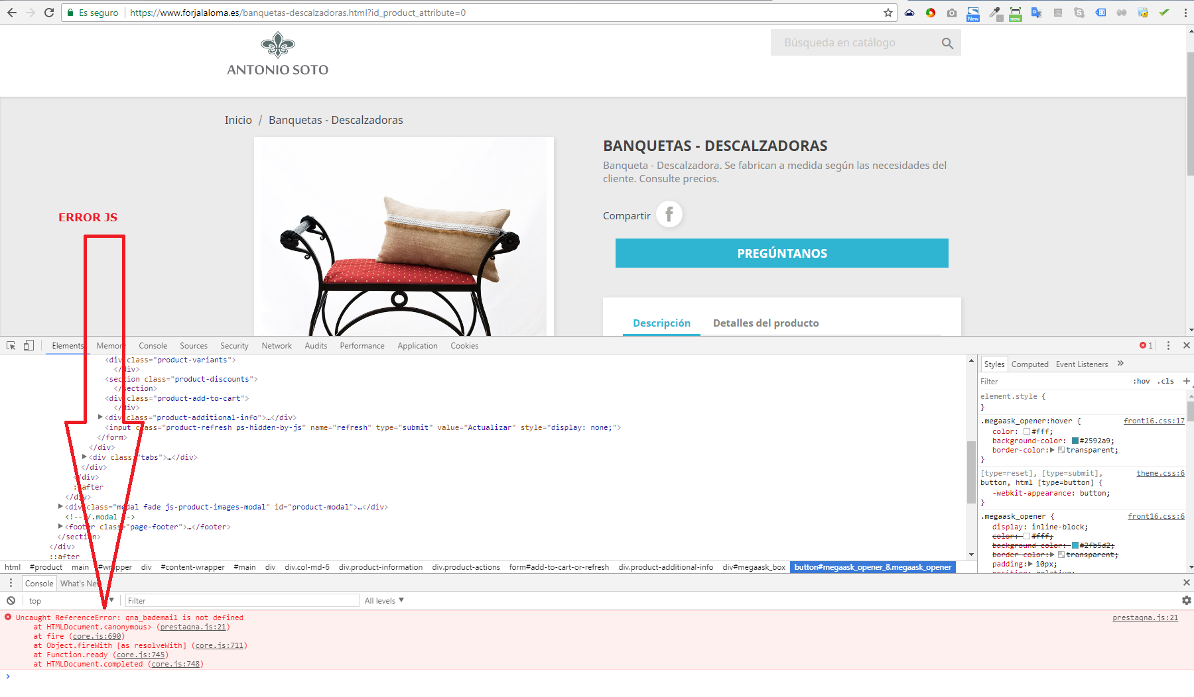
Task: Click the PREGÚNTANOS button
Action: pyautogui.click(x=782, y=253)
